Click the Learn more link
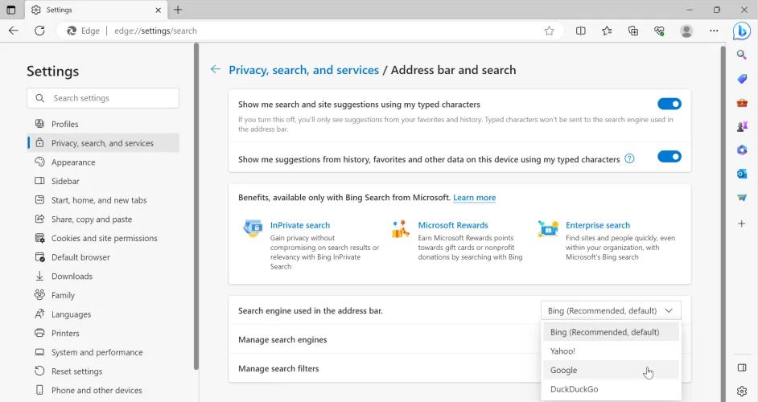 tap(474, 198)
